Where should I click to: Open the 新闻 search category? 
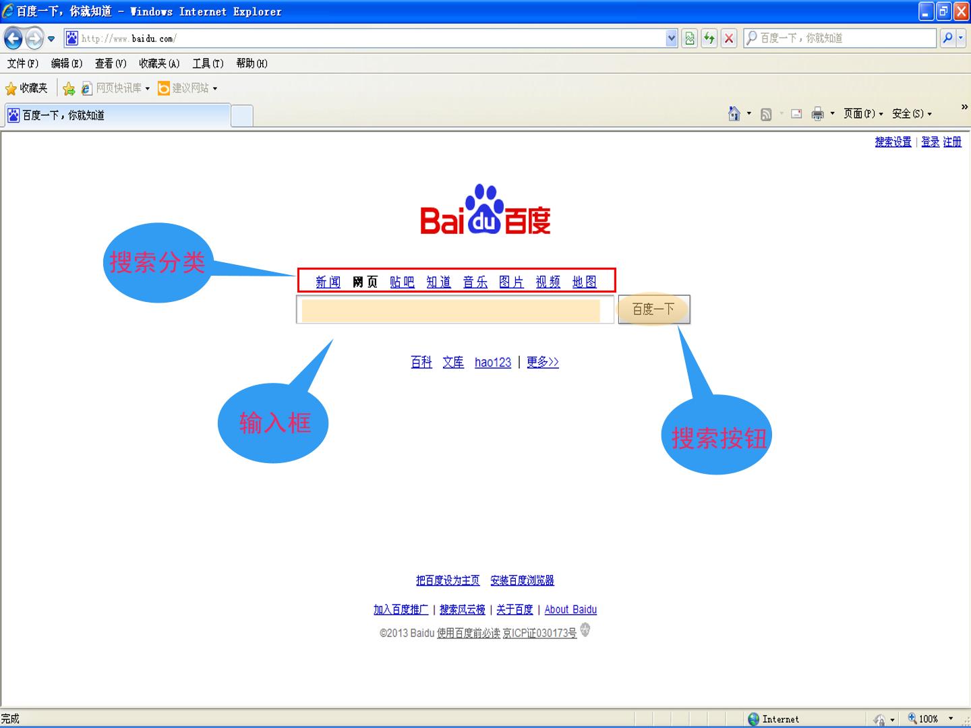(x=328, y=282)
